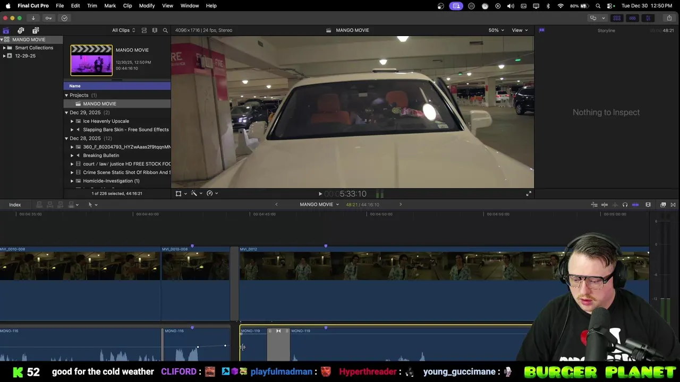The height and width of the screenshot is (382, 680).
Task: Expand Ice Heavenly Upscale clip row
Action: [72, 121]
